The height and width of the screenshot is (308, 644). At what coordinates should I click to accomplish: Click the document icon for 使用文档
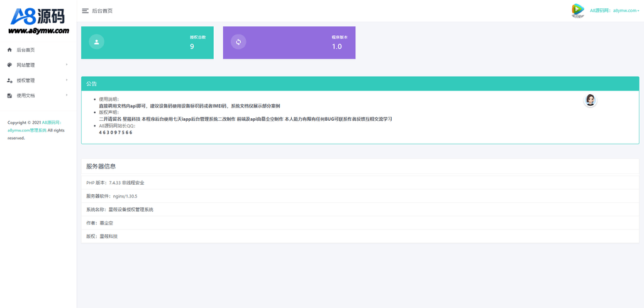click(x=10, y=96)
